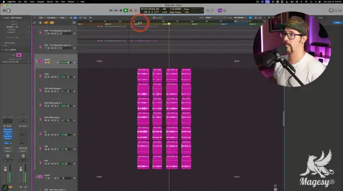Viewport: 343px width, 191px height.
Task: Open Spotlight search in menu bar
Action: (x=315, y=2)
